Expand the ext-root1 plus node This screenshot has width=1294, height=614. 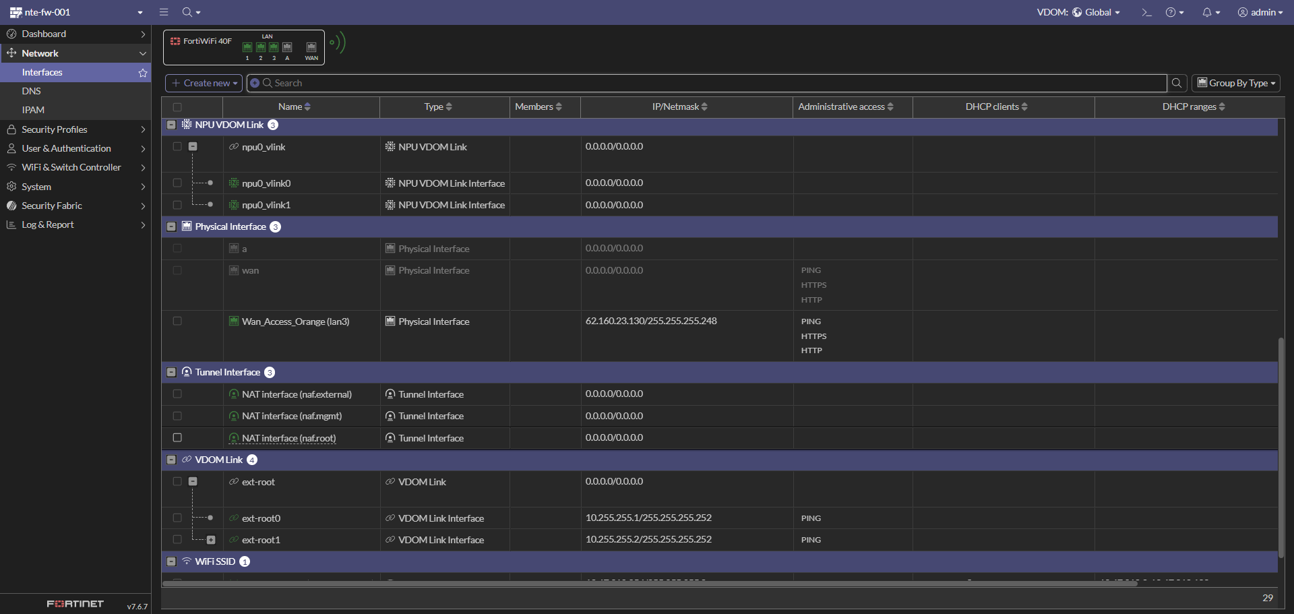point(211,540)
